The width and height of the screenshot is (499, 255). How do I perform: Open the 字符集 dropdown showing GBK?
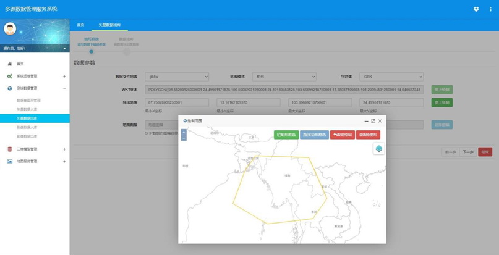pyautogui.click(x=392, y=77)
